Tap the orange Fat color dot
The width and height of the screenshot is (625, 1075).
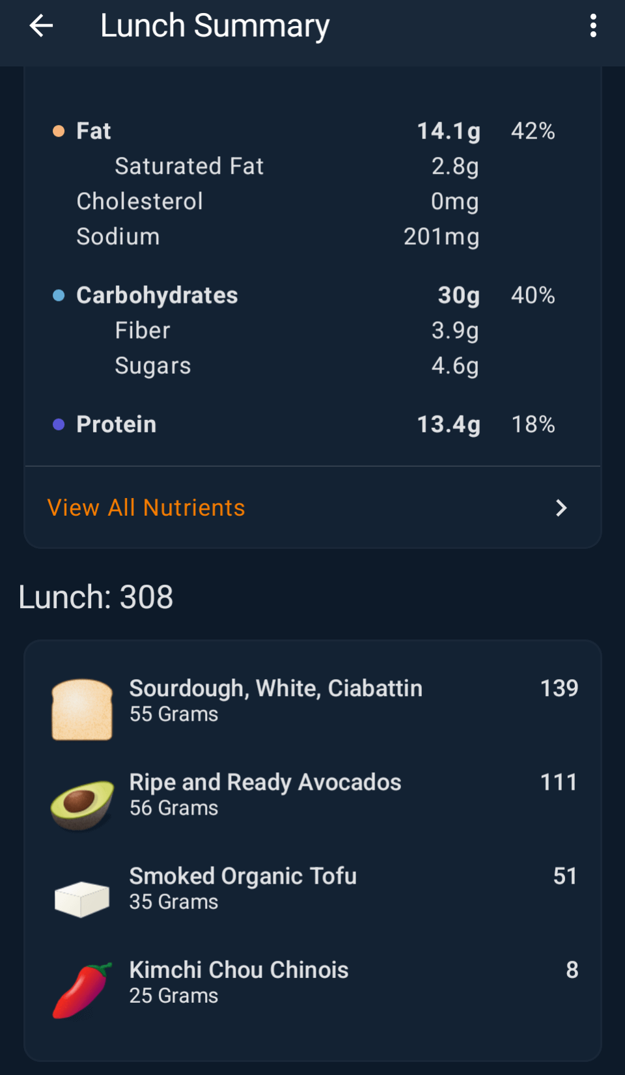59,132
